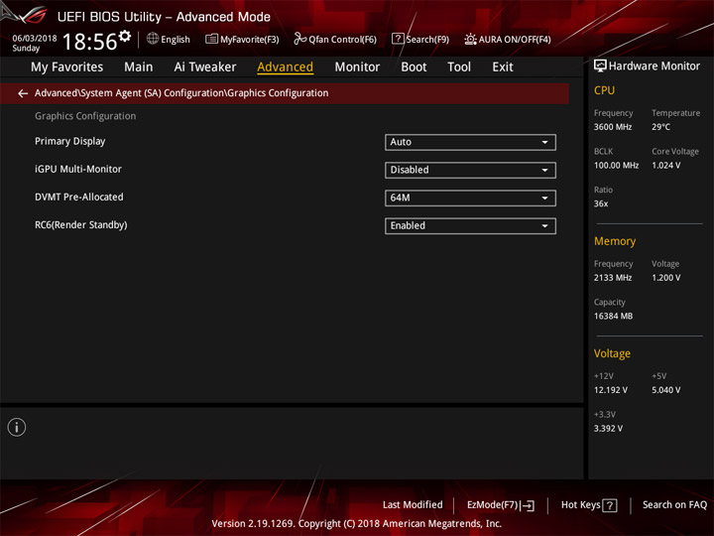Click memory capacity value 16384 MB
This screenshot has width=714, height=536.
[613, 316]
